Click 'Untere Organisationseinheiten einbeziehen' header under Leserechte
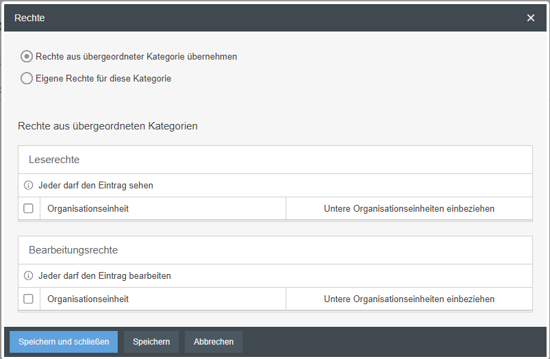550x359 pixels. click(x=409, y=208)
